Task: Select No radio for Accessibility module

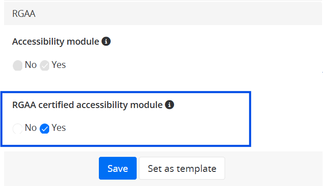Action: (18, 66)
